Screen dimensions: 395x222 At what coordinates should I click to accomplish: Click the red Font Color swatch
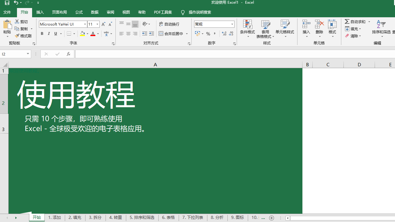pyautogui.click(x=93, y=34)
